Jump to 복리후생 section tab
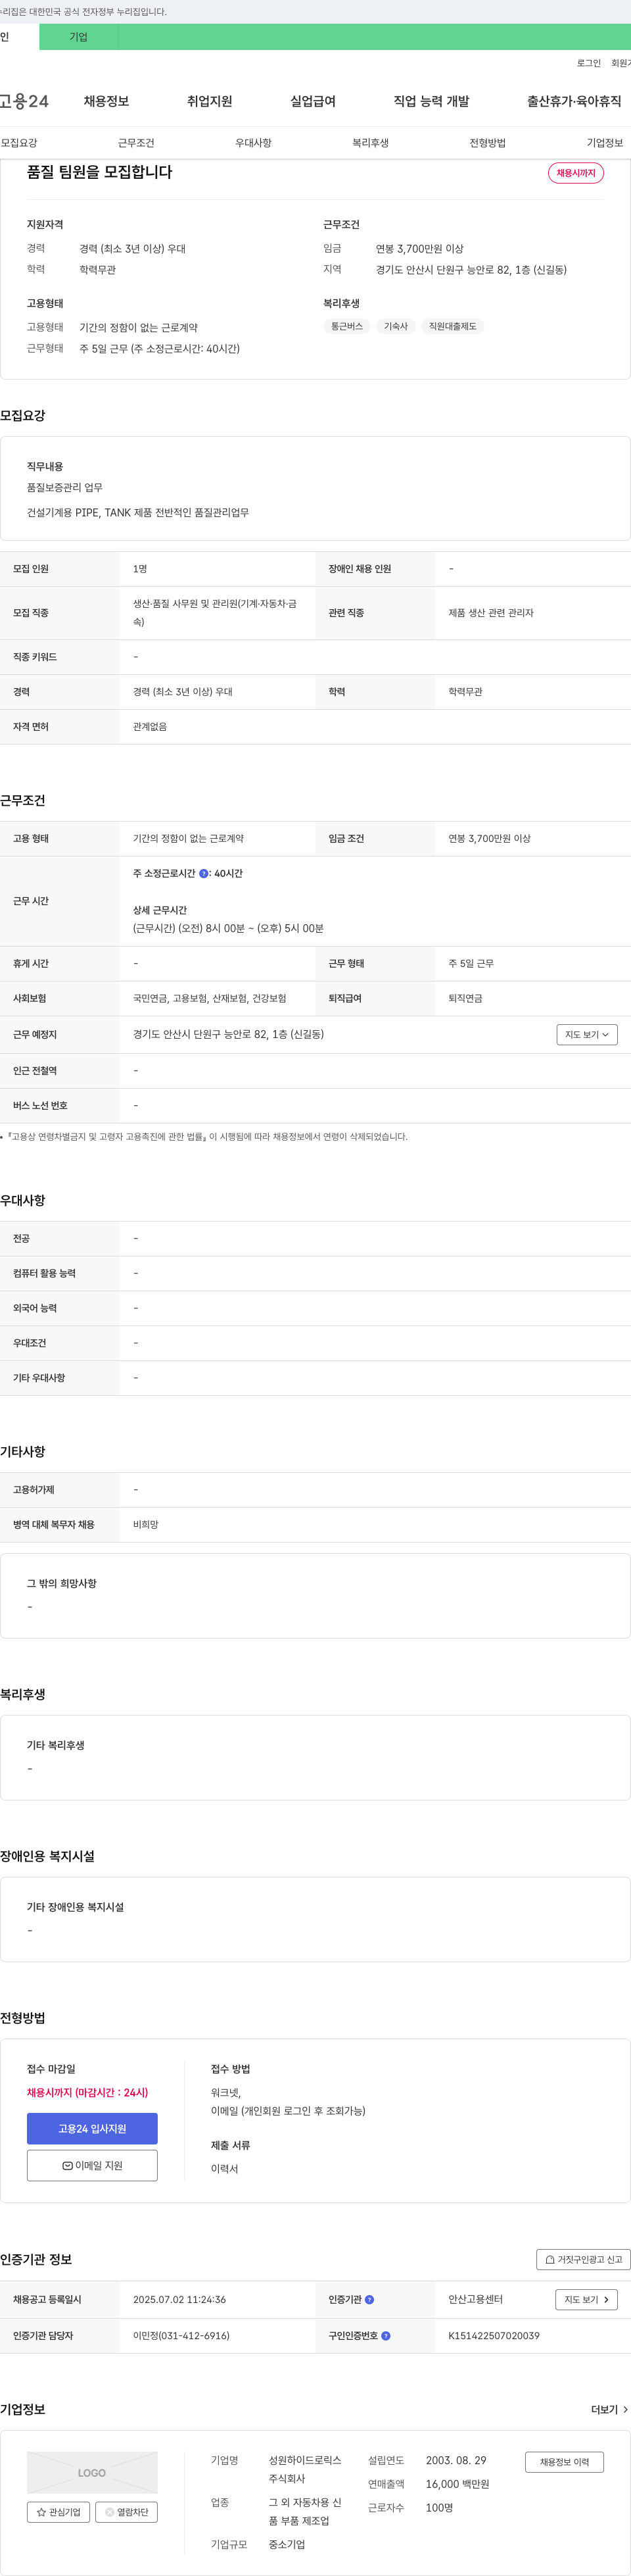Image resolution: width=631 pixels, height=2576 pixels. [371, 143]
